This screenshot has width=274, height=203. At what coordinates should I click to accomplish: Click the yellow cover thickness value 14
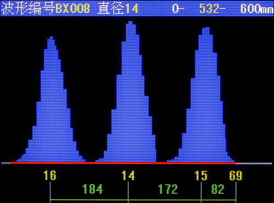[128, 175]
